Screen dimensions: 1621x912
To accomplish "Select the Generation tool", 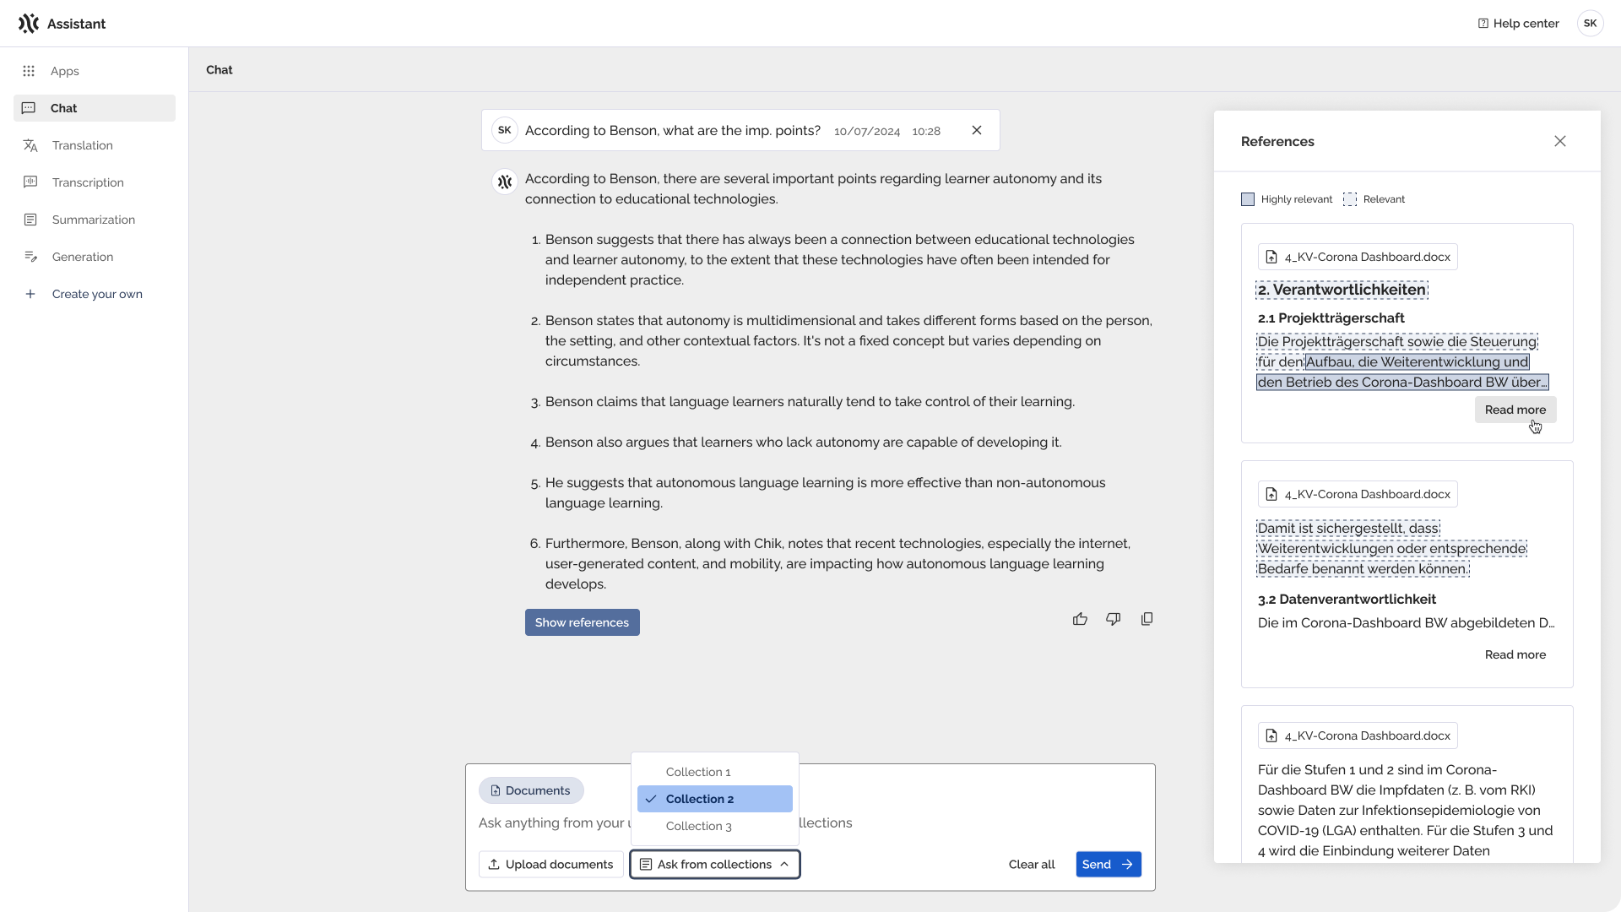I will pyautogui.click(x=82, y=257).
